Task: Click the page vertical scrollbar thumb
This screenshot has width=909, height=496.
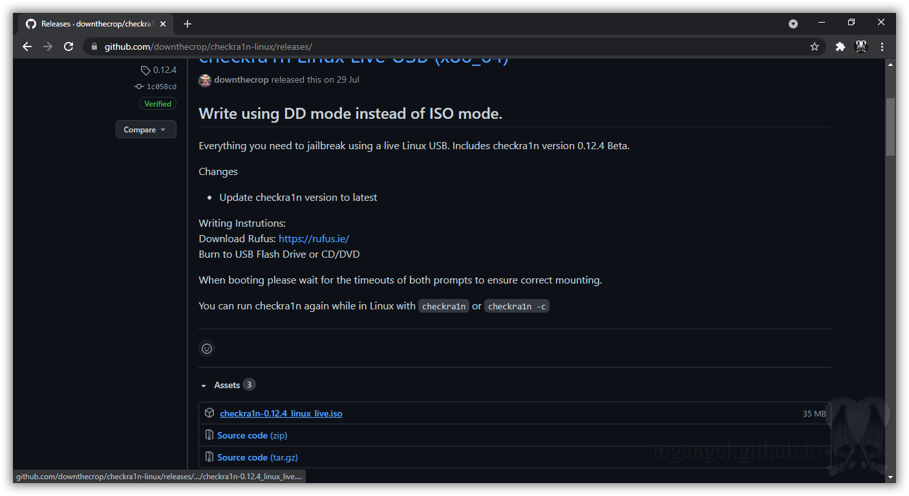Action: (x=890, y=127)
